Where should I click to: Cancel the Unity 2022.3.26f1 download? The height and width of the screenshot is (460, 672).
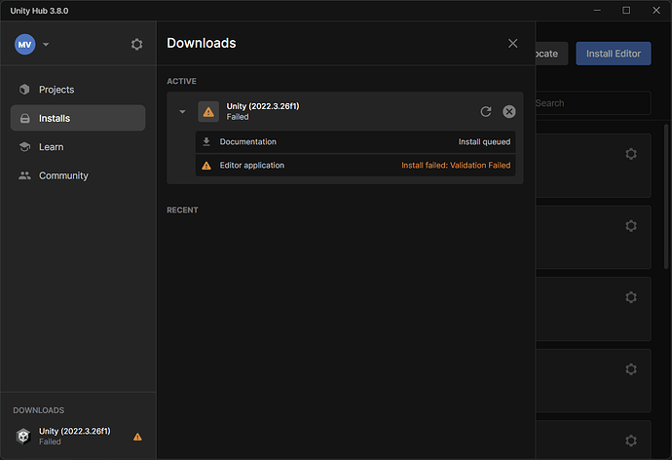[x=508, y=111]
